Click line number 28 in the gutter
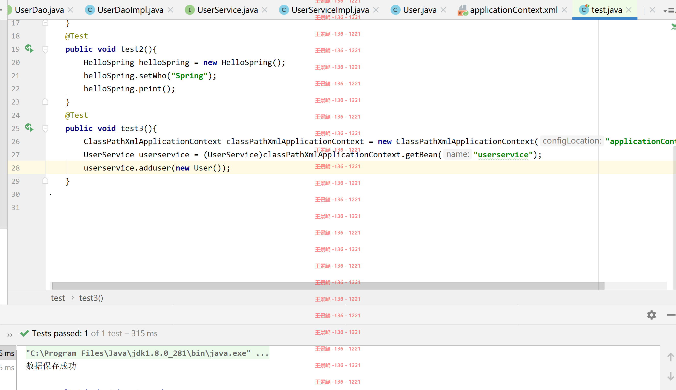The image size is (676, 390). click(x=16, y=168)
